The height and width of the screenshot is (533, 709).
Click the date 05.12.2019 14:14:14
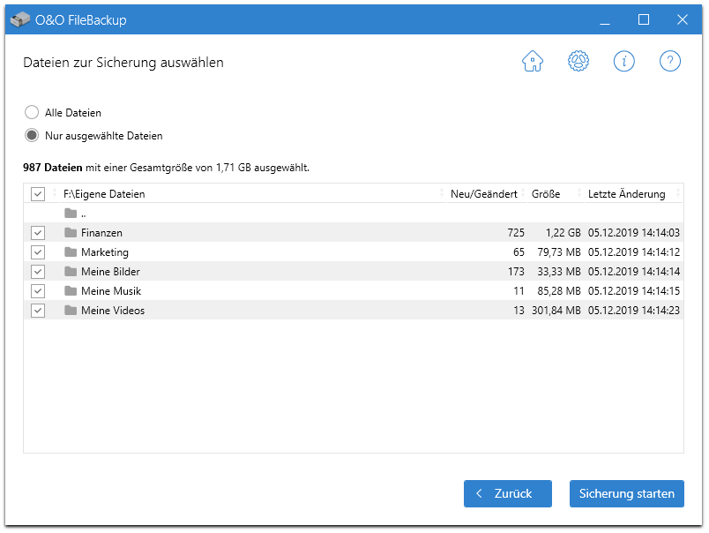click(x=634, y=272)
